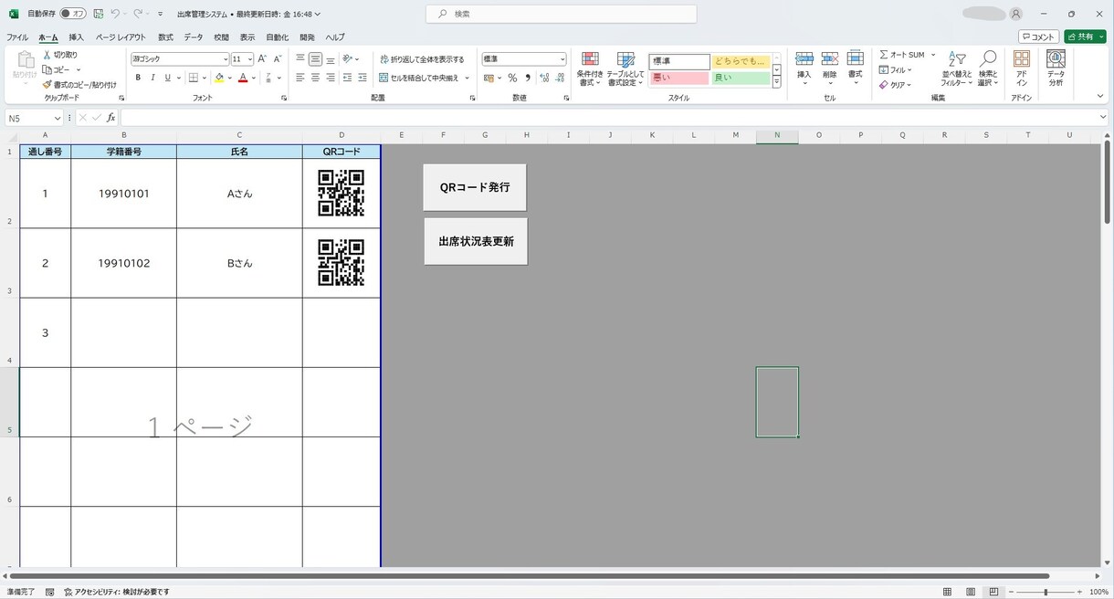Decrease font size with the small A icon
This screenshot has width=1114, height=599.
[278, 58]
